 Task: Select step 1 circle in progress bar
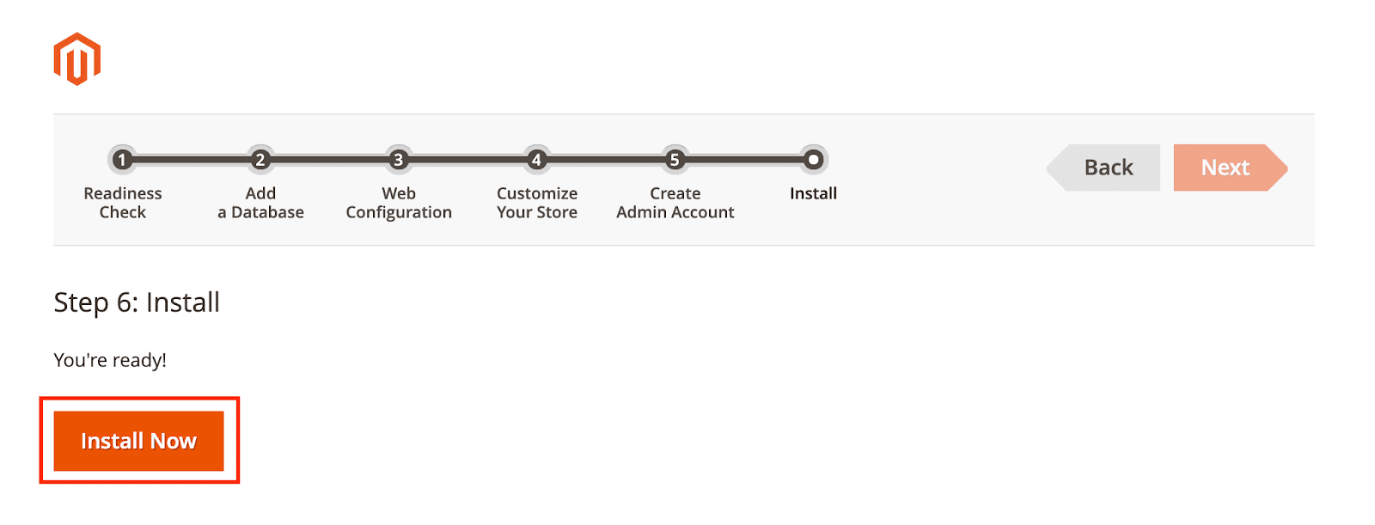coord(122,160)
